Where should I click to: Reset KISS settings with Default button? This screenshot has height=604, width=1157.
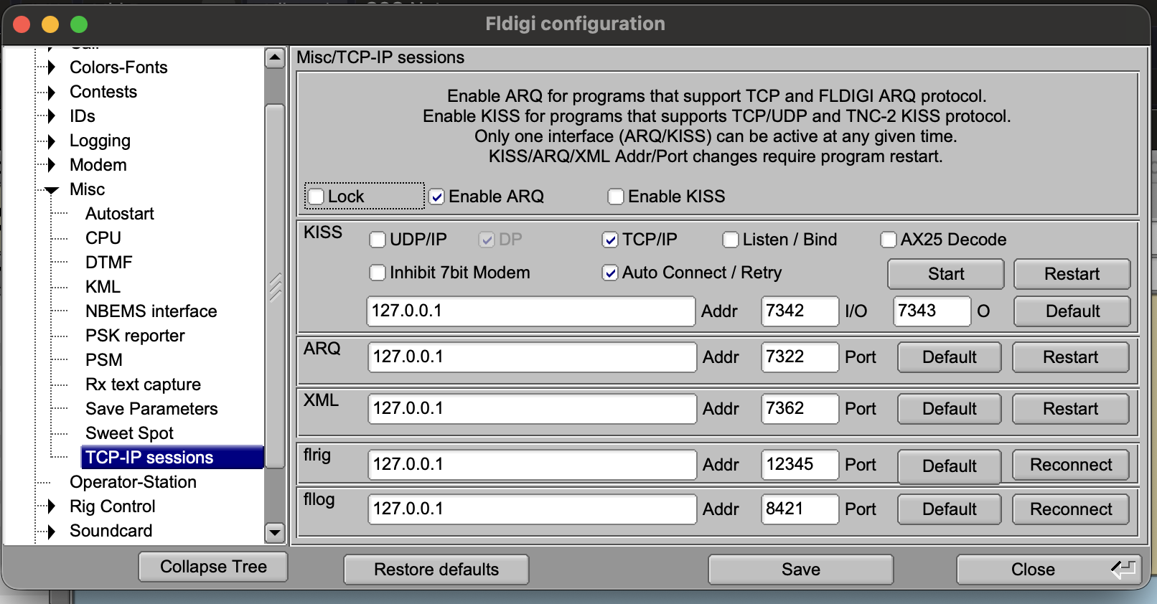point(1072,311)
